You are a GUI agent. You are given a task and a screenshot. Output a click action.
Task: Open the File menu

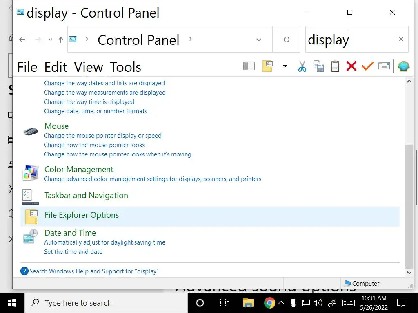pyautogui.click(x=27, y=67)
